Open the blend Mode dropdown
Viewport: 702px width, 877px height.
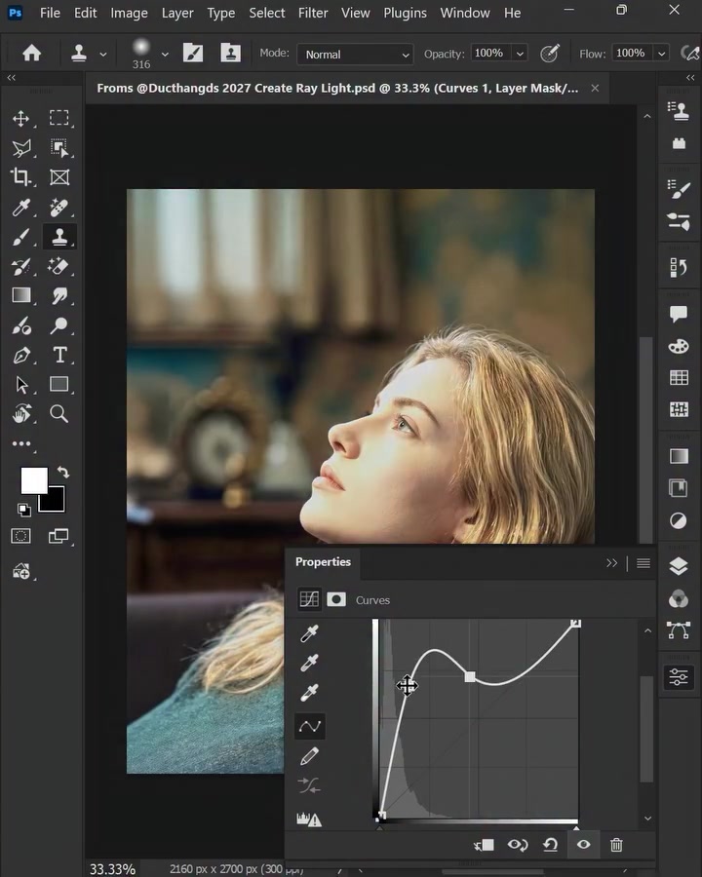pyautogui.click(x=355, y=55)
